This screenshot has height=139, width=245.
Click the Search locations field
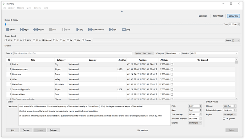(x=72, y=53)
